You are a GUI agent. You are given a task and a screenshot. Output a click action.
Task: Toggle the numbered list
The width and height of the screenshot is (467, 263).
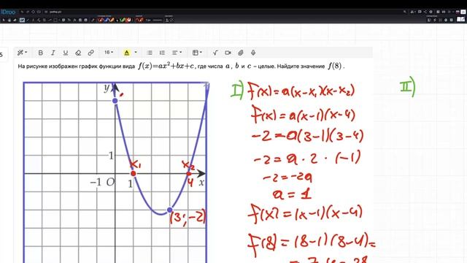tap(162, 53)
